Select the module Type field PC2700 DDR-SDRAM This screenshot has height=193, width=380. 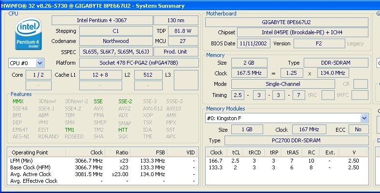[x=296, y=140]
